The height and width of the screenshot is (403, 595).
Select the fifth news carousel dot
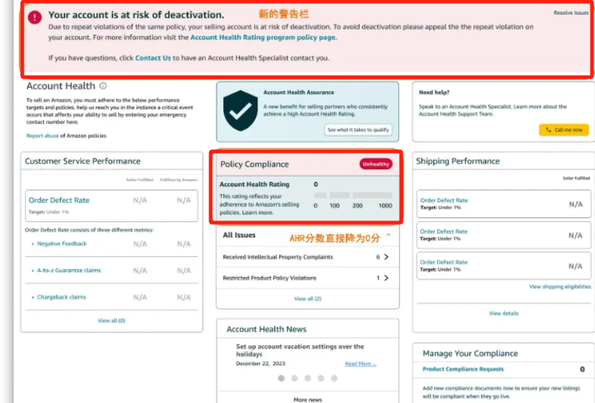pos(334,378)
